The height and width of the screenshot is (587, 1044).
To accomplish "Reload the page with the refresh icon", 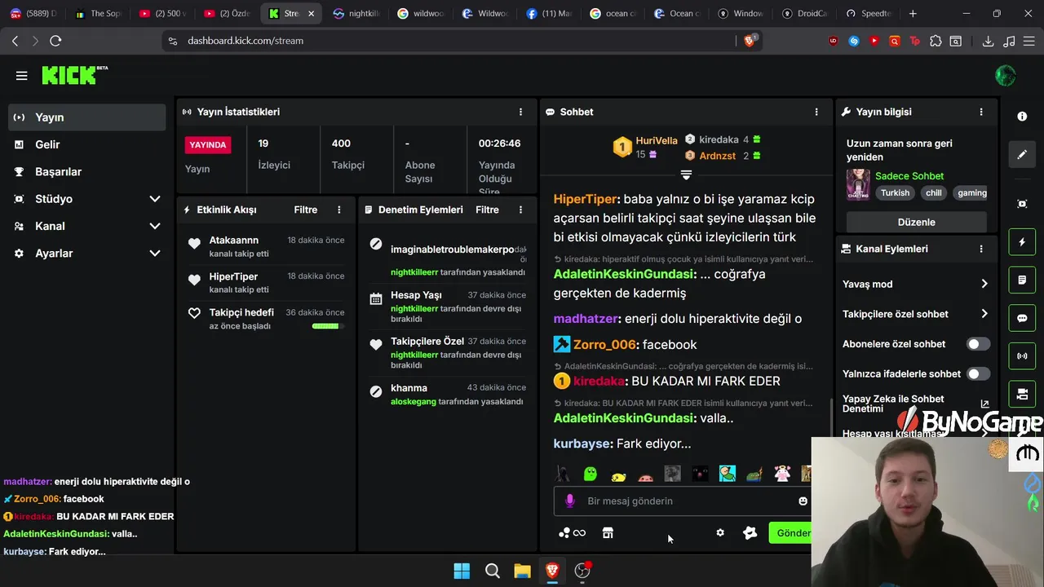I will point(55,41).
